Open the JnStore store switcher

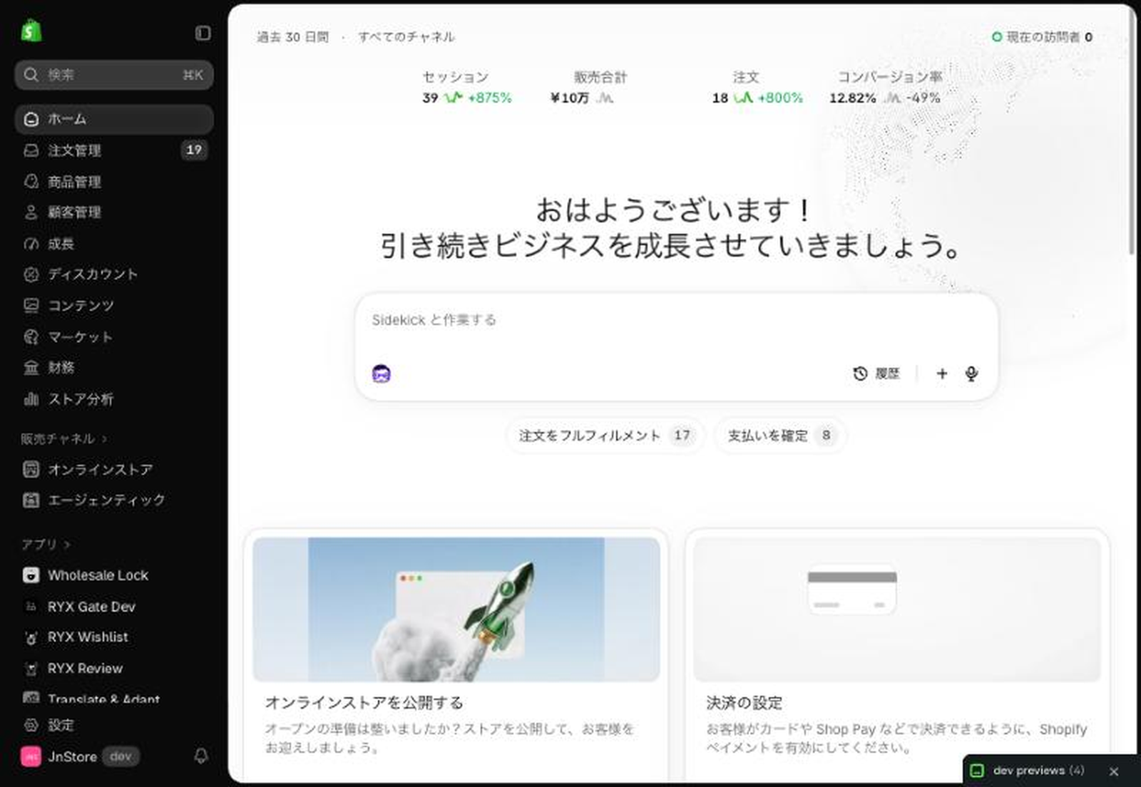pyautogui.click(x=80, y=756)
